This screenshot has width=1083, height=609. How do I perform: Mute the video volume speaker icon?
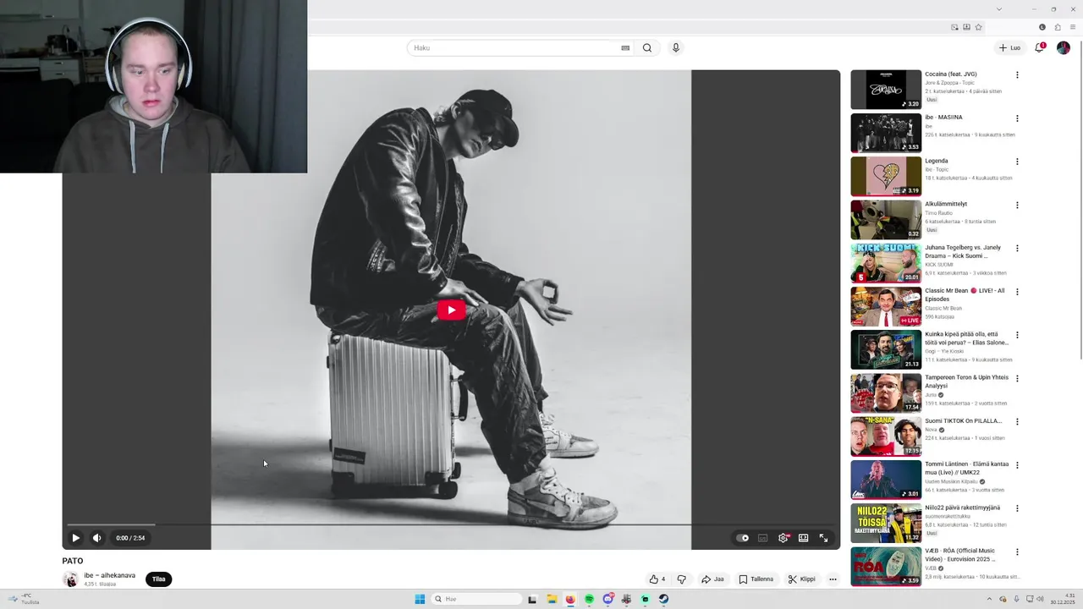coord(97,538)
